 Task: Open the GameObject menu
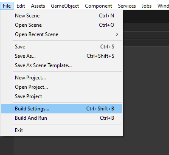[x=65, y=6]
